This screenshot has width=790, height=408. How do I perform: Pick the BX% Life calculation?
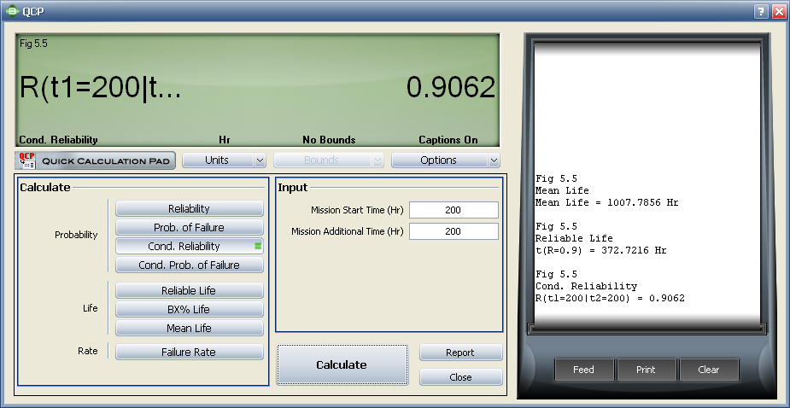(x=190, y=309)
